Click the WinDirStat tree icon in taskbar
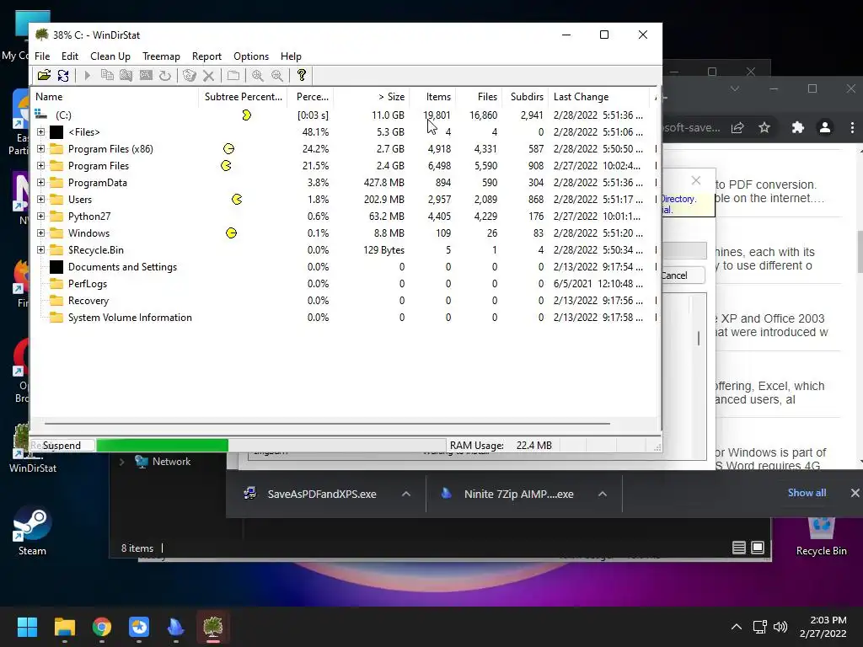The image size is (863, 647). [x=213, y=627]
